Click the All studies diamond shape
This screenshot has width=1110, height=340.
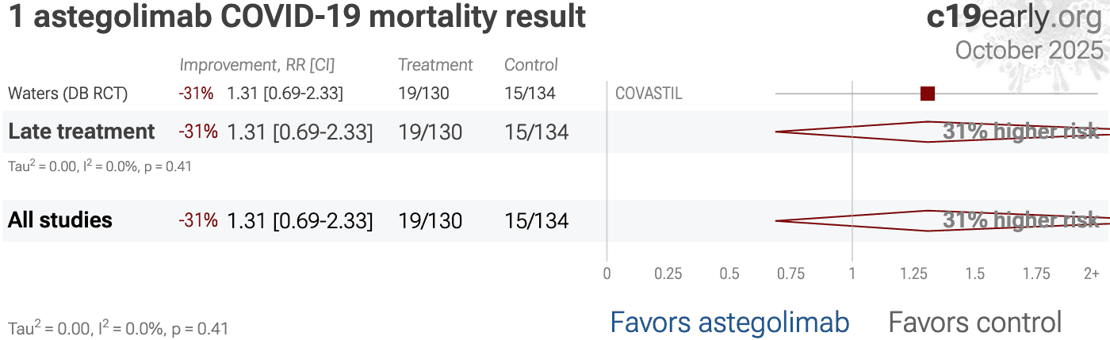[872, 220]
